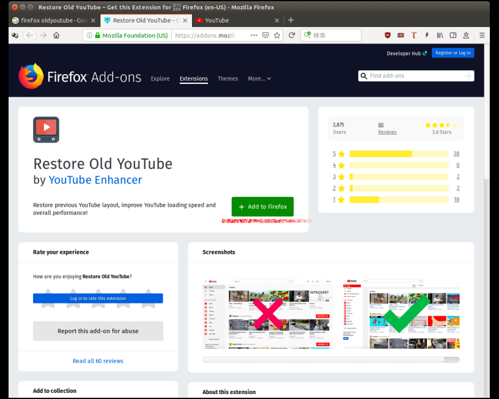This screenshot has height=399, width=499.
Task: Click the 5-star rating bar
Action: pos(399,154)
